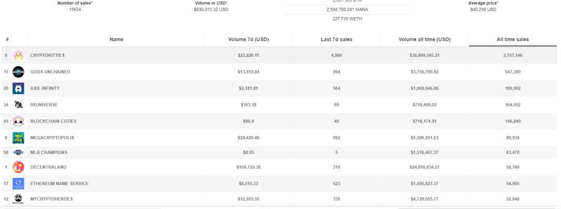561x209 pixels.
Task: Click the Ethereum Name Service icon
Action: click(18, 184)
